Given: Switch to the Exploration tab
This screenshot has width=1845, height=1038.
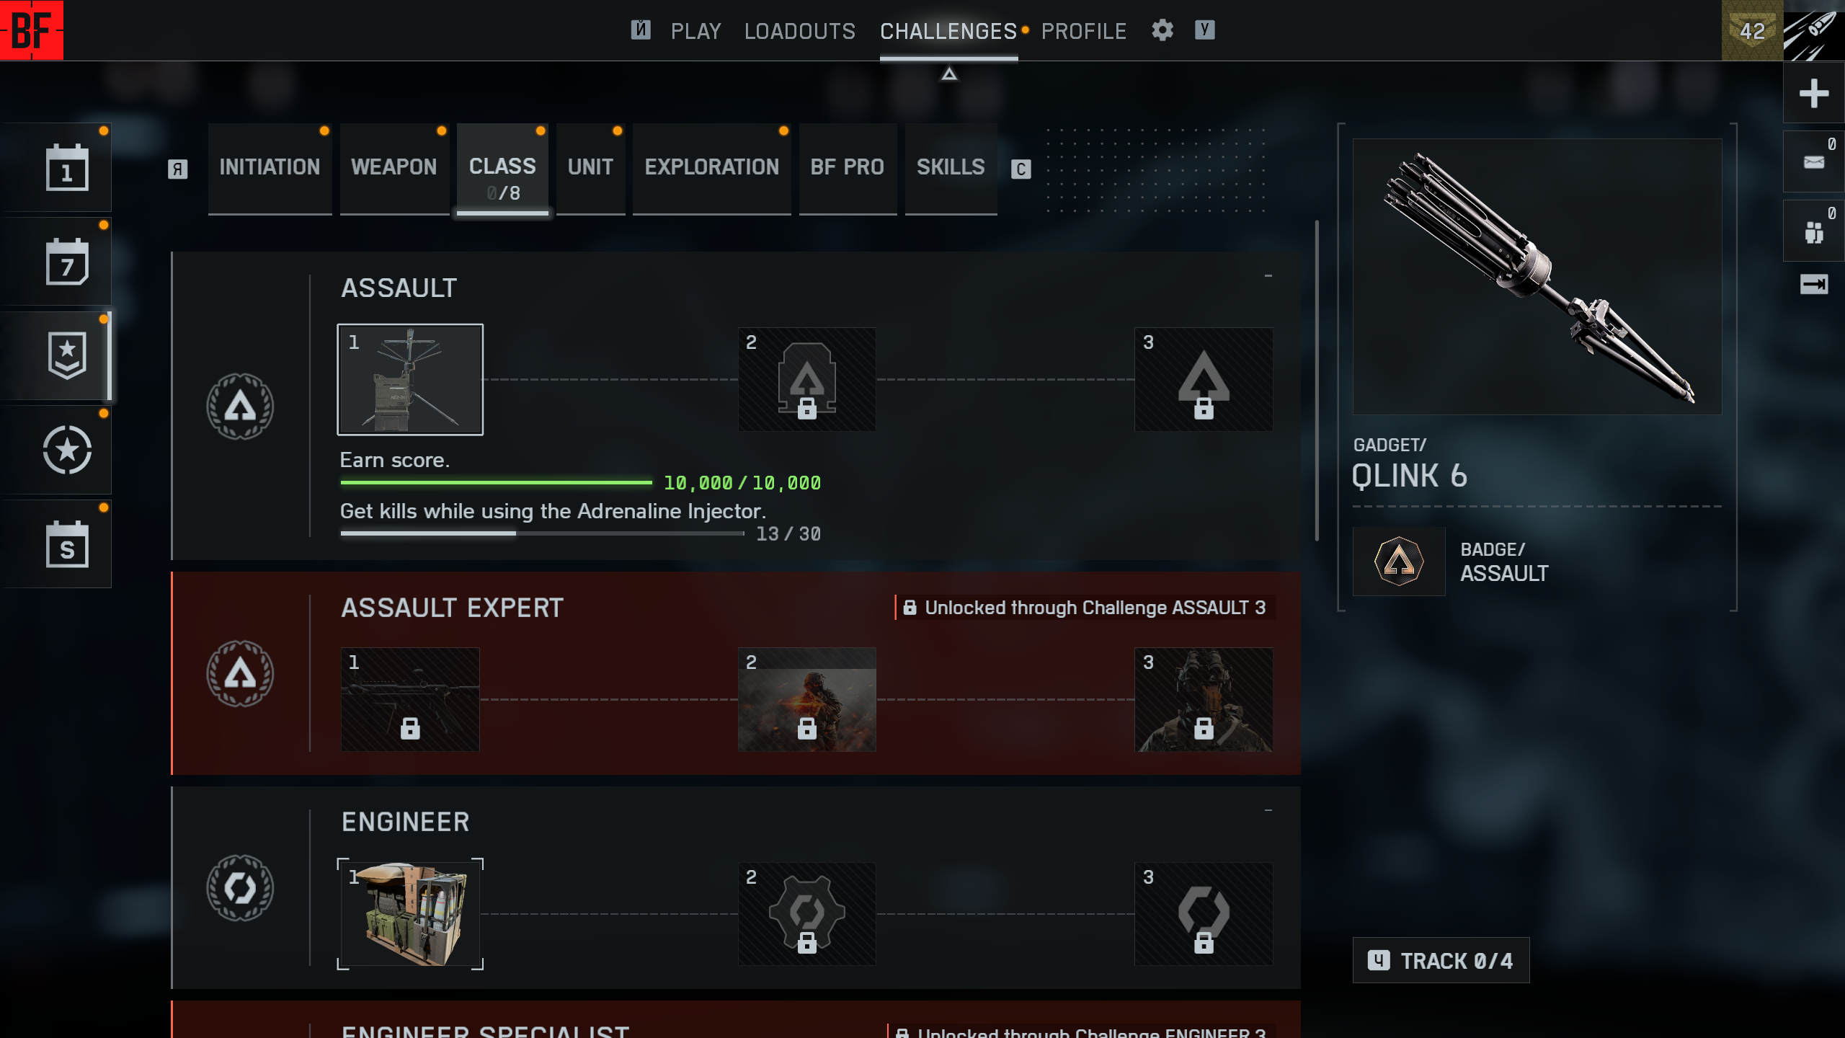Looking at the screenshot, I should 711,167.
